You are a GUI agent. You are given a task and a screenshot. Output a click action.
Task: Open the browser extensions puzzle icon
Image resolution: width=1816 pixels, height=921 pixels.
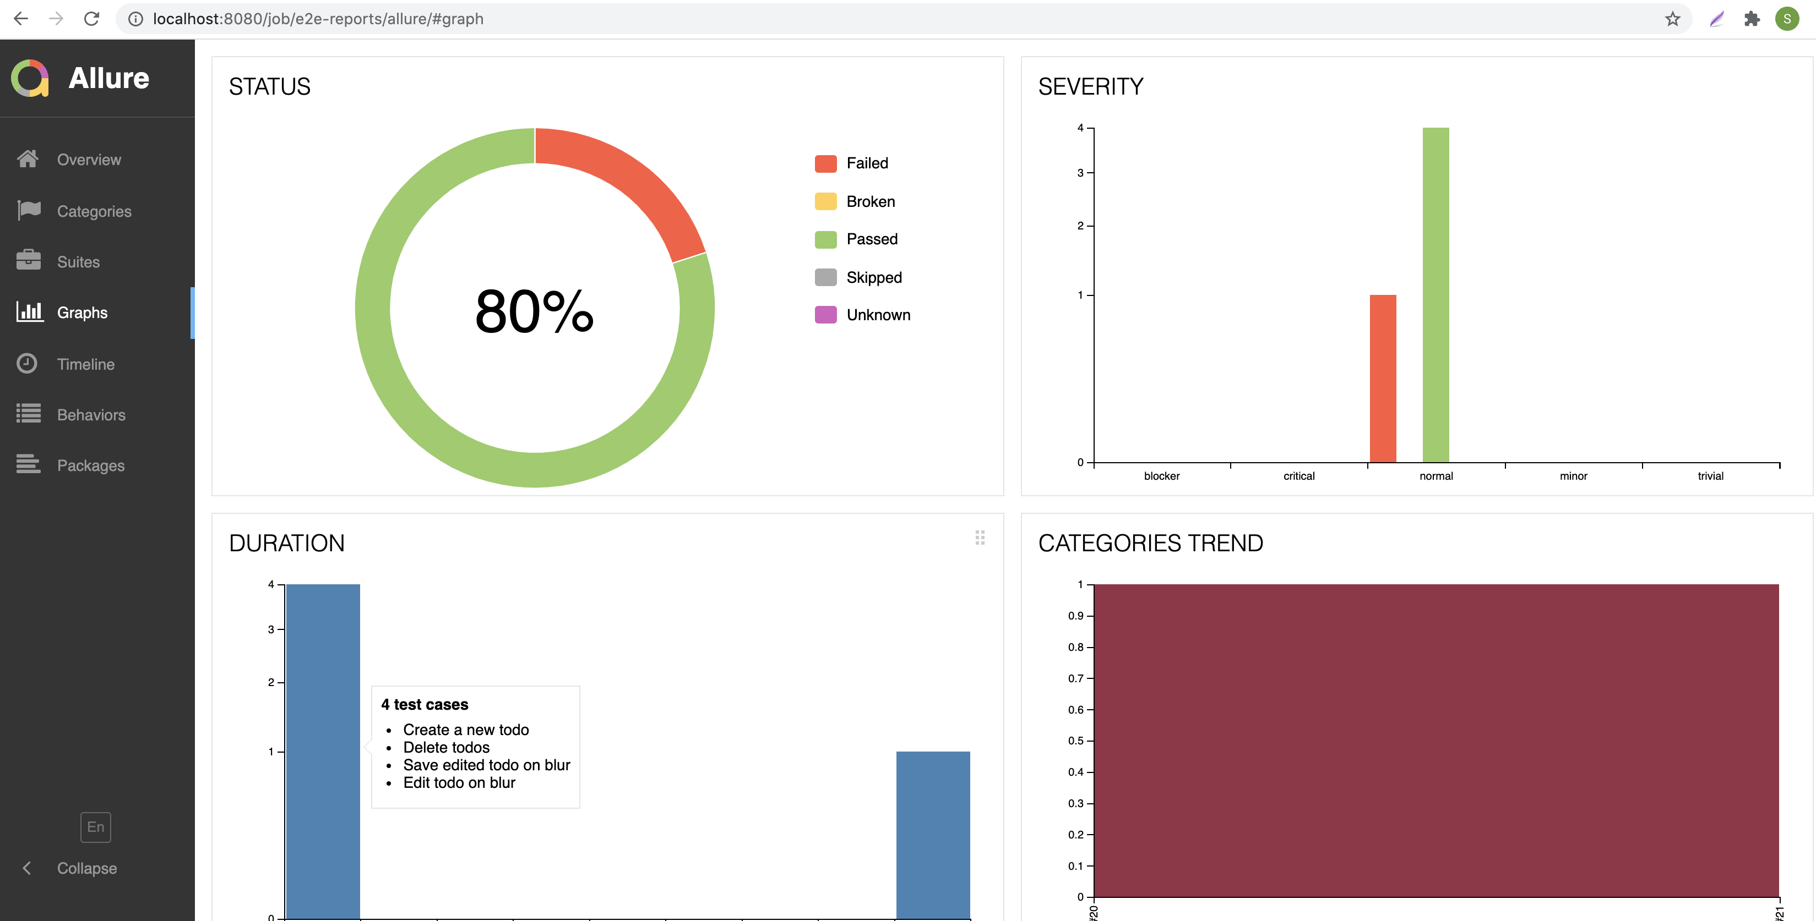pyautogui.click(x=1751, y=19)
